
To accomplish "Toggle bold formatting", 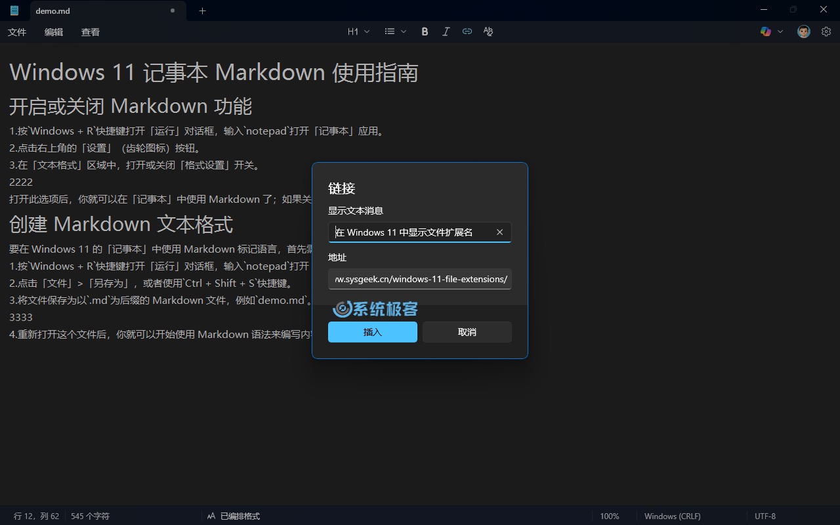I will click(x=425, y=31).
